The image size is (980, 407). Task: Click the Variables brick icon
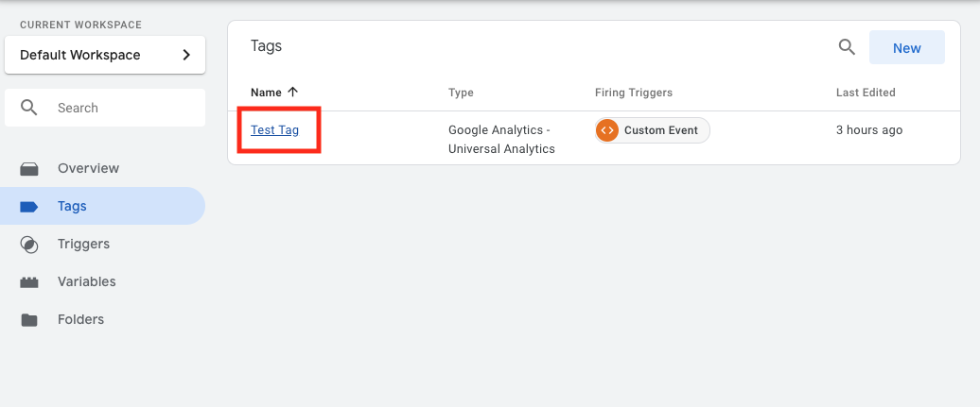(x=29, y=282)
